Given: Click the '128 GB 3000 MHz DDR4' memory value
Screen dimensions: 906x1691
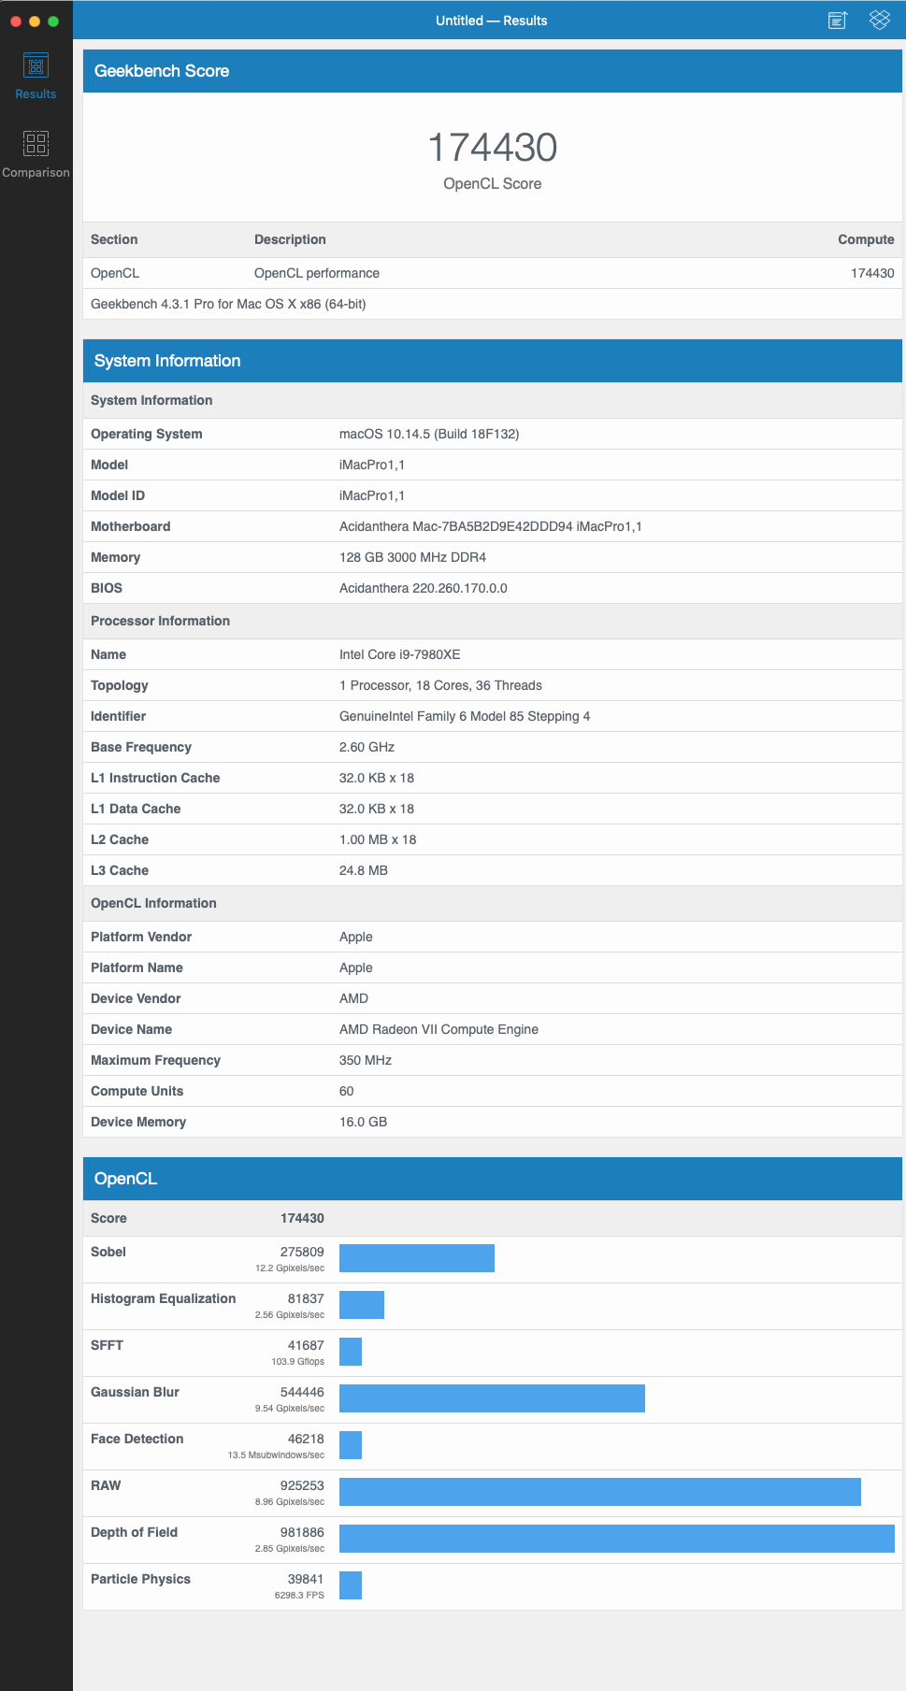Looking at the screenshot, I should (x=412, y=557).
